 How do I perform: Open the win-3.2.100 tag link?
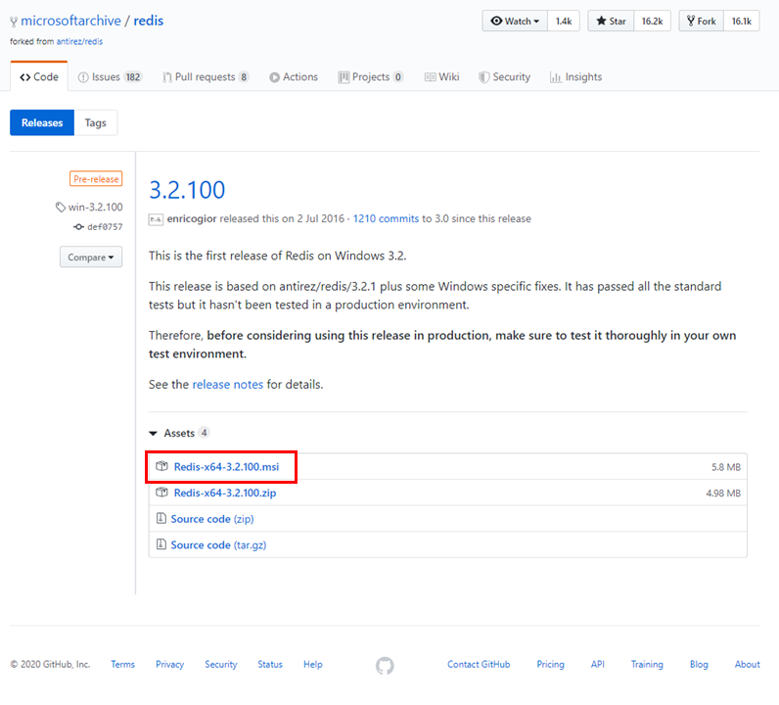coord(95,207)
